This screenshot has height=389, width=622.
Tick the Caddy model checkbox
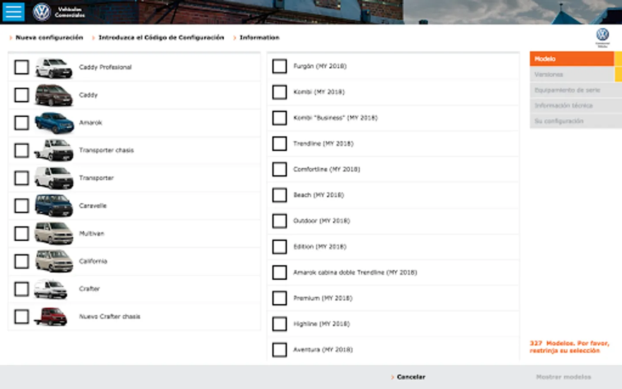tap(22, 95)
